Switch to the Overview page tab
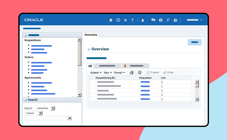227x140 pixels. pyautogui.click(x=91, y=35)
